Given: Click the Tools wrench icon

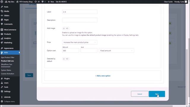Looking at the screenshot, I should pos(2,87).
